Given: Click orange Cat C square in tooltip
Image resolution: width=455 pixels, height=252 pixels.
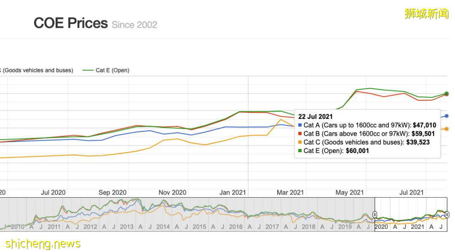Looking at the screenshot, I should point(300,142).
